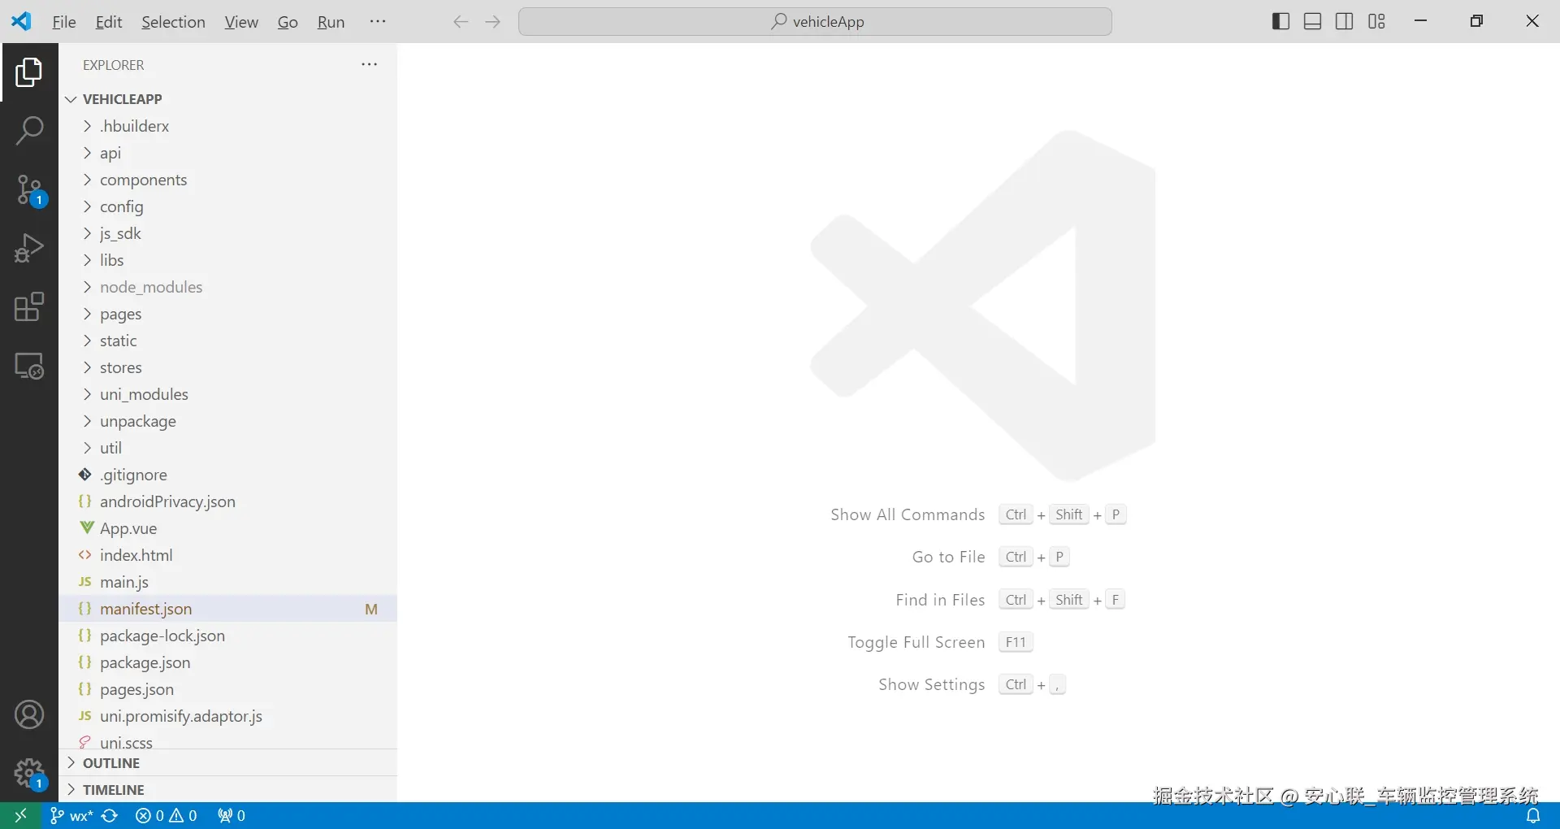This screenshot has width=1560, height=829.
Task: Go forward with the right arrow
Action: pyautogui.click(x=492, y=22)
